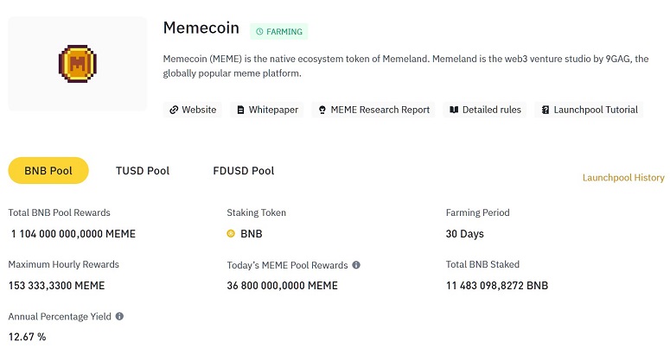Open the Launchpool History link

tap(623, 177)
